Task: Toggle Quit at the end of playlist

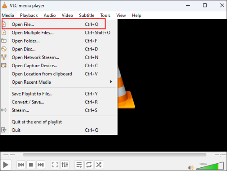Action: (59, 122)
